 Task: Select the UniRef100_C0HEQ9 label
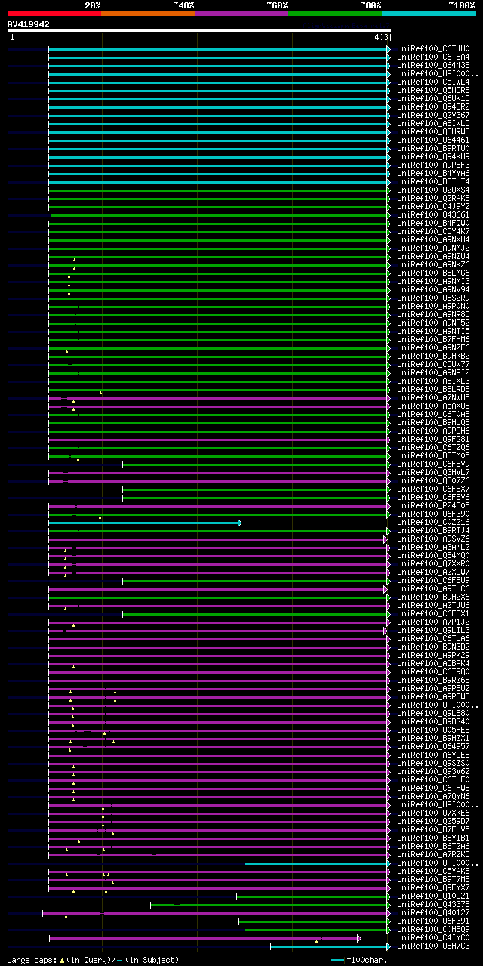(433, 929)
